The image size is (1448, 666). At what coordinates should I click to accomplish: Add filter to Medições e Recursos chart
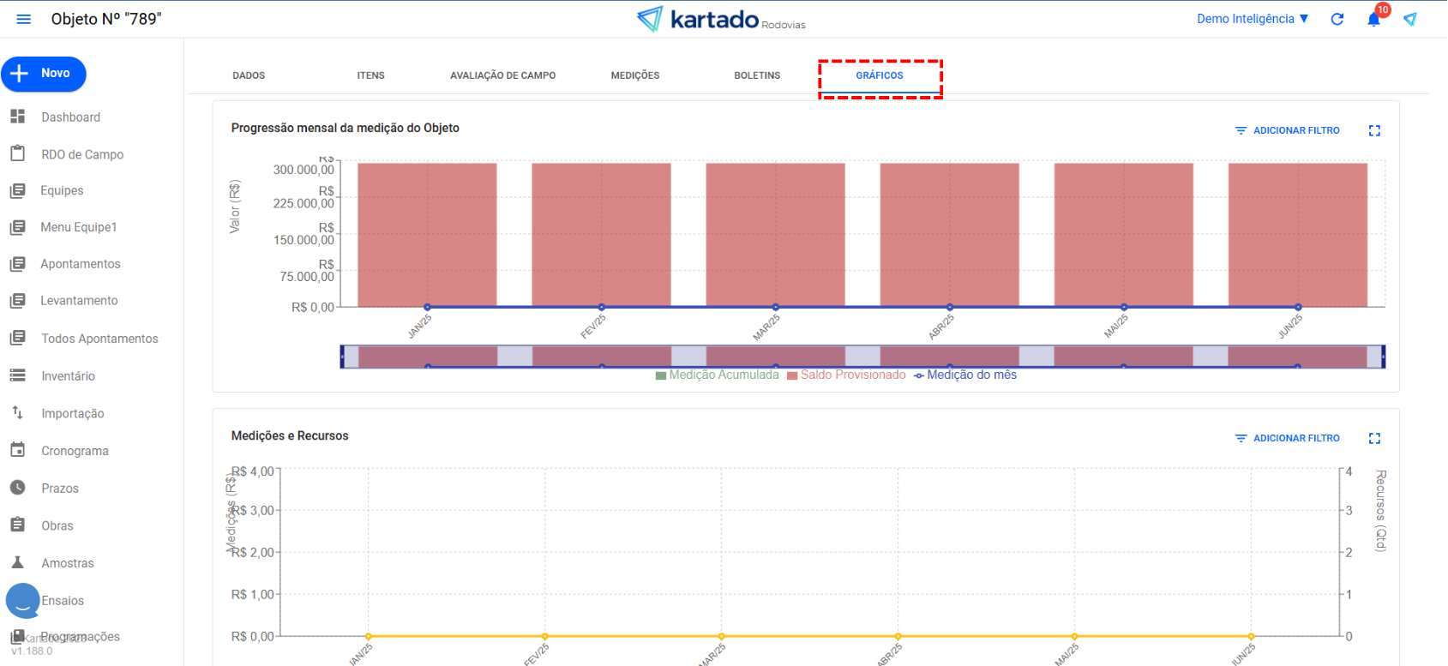tap(1287, 438)
